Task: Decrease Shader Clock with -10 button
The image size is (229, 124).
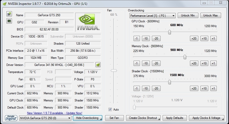Action: [146, 88]
